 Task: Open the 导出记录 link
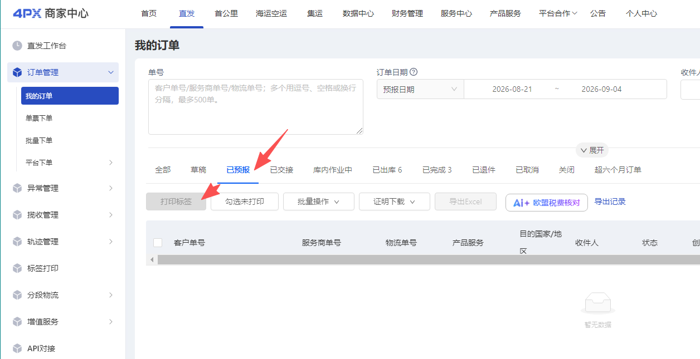[x=610, y=201]
